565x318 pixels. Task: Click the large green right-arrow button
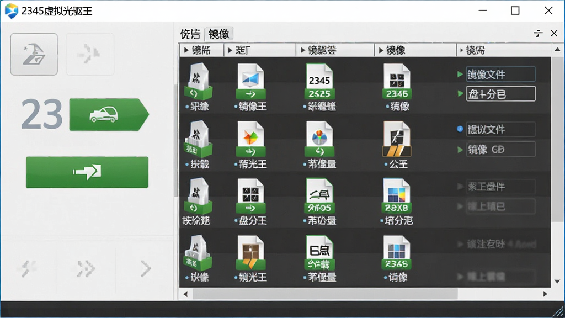tap(87, 172)
